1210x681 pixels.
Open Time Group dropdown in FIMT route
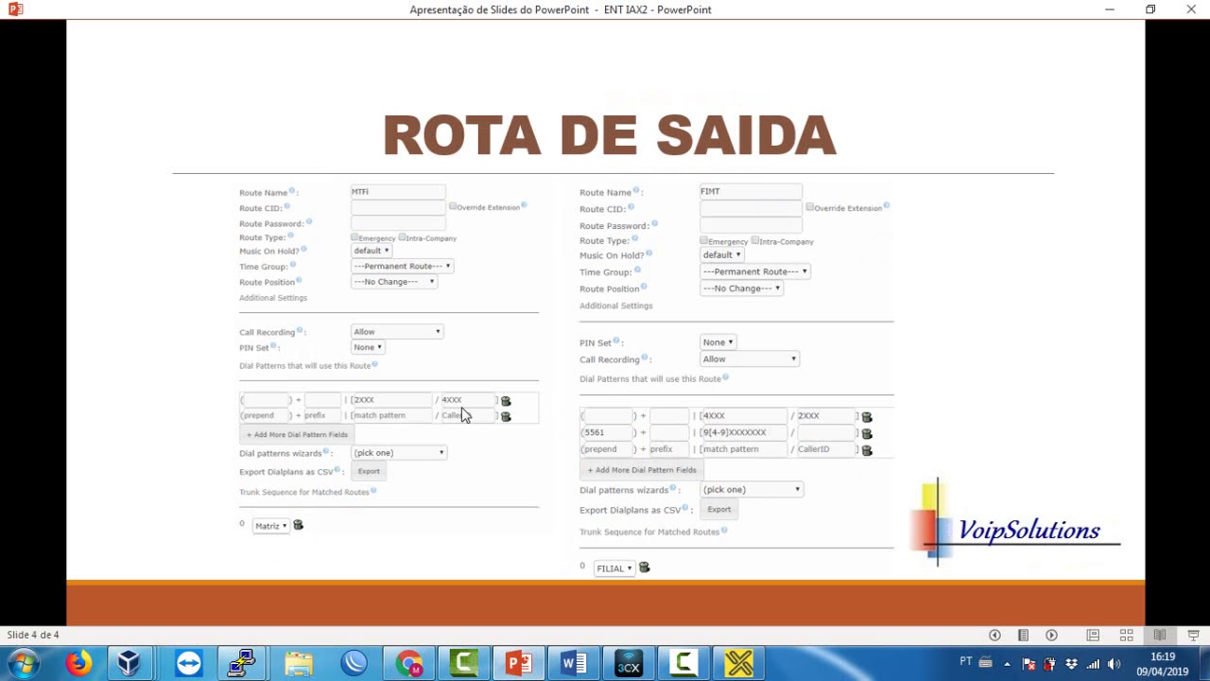754,271
